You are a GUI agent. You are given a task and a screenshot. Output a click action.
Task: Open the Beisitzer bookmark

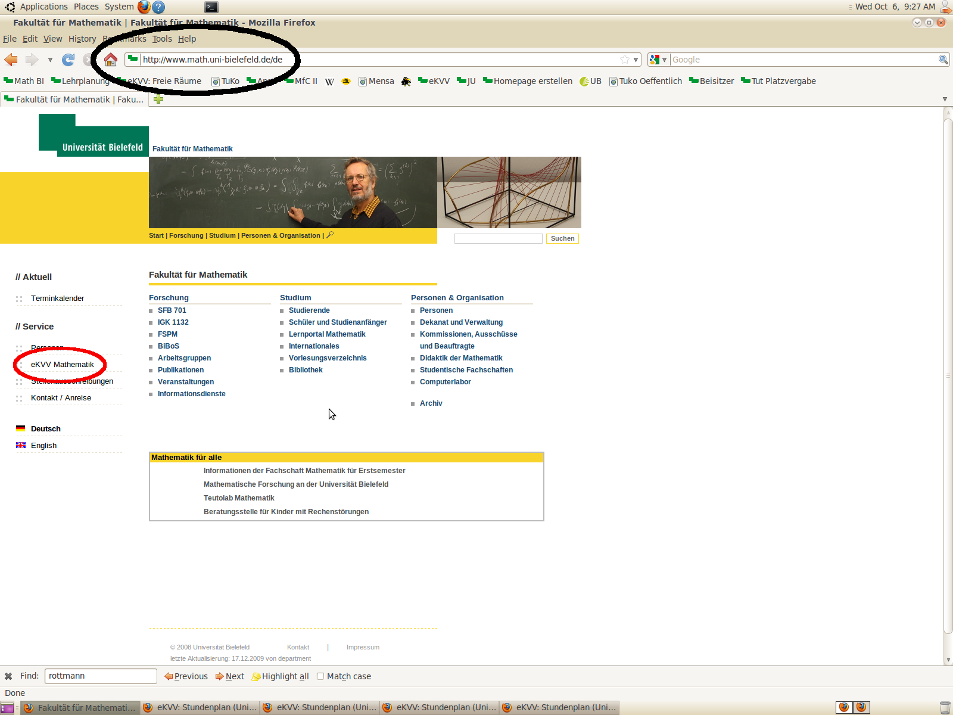coord(712,81)
